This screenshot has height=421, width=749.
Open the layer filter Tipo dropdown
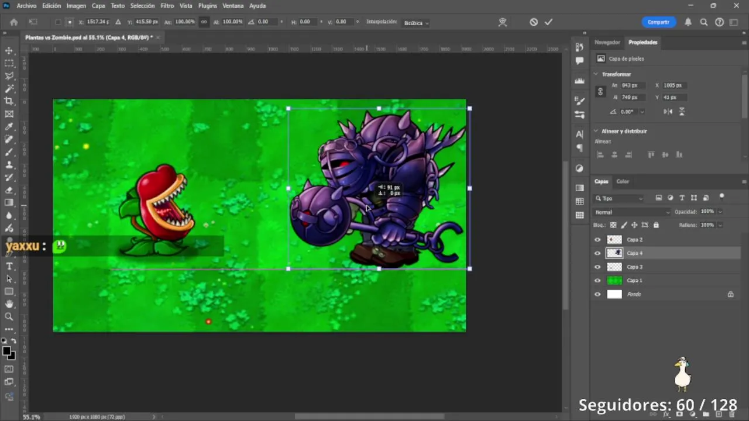(619, 198)
